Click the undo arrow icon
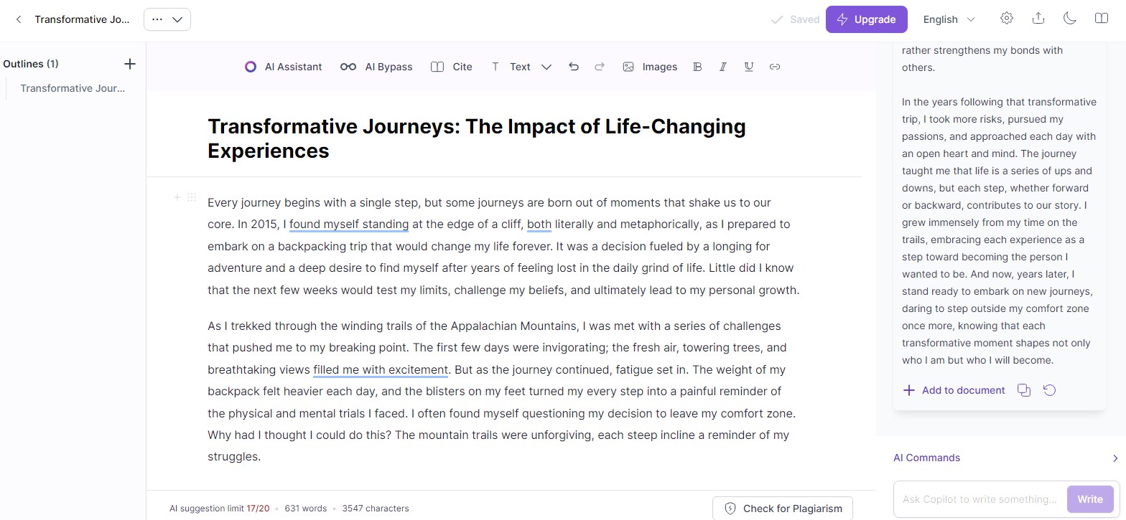Viewport: 1126px width, 520px height. click(573, 67)
